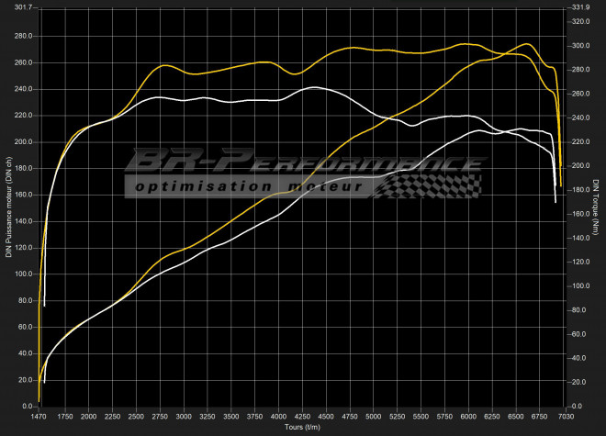
Task: Click the 280.0 label on left axis
Action: pyautogui.click(x=23, y=37)
